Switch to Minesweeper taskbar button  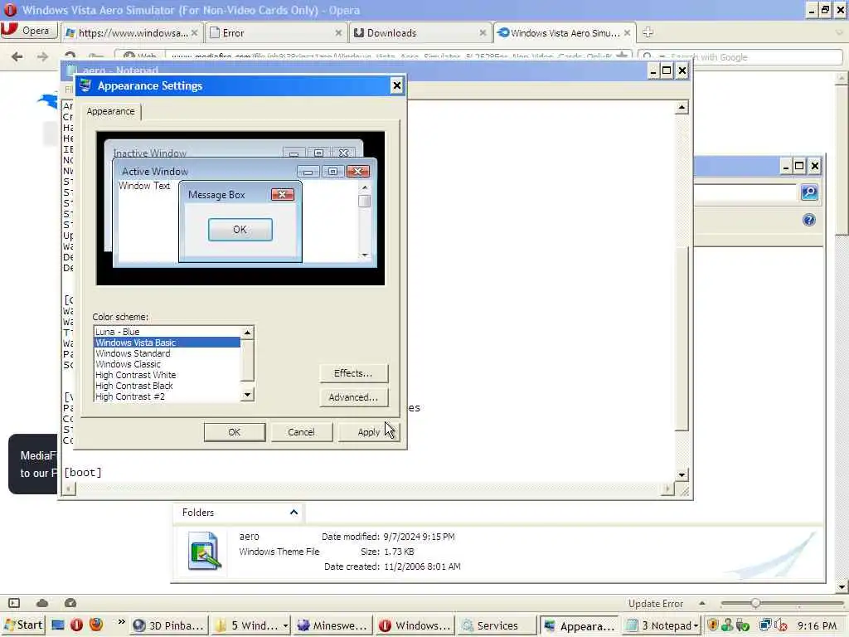(333, 625)
